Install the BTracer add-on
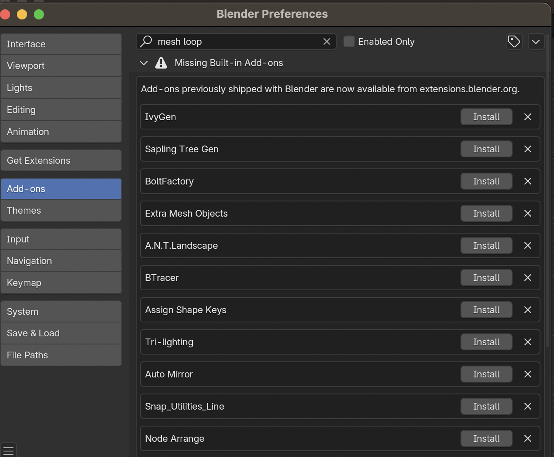The height and width of the screenshot is (457, 554). point(486,278)
